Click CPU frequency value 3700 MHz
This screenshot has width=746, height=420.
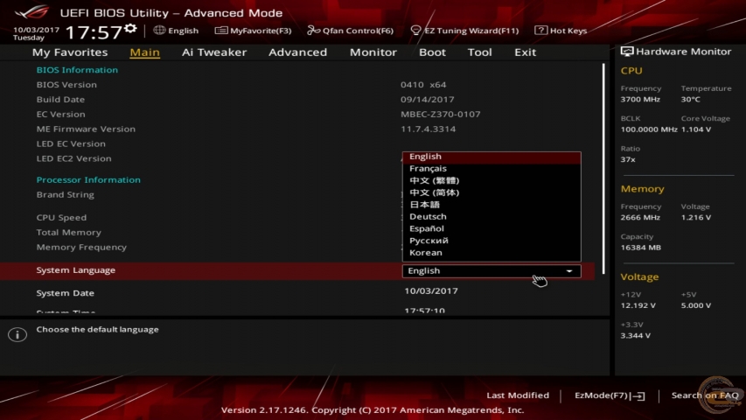(640, 100)
